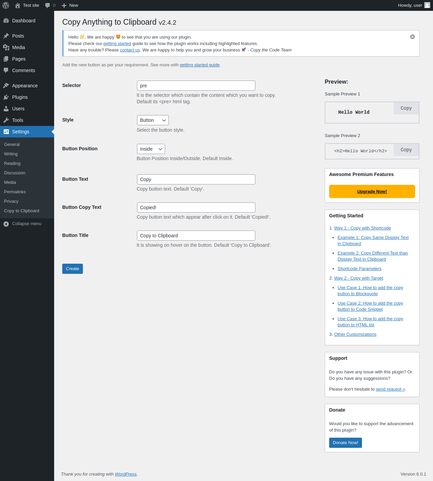Open Way 2 - Copy with Target link
The width and height of the screenshot is (433, 481).
click(x=359, y=278)
